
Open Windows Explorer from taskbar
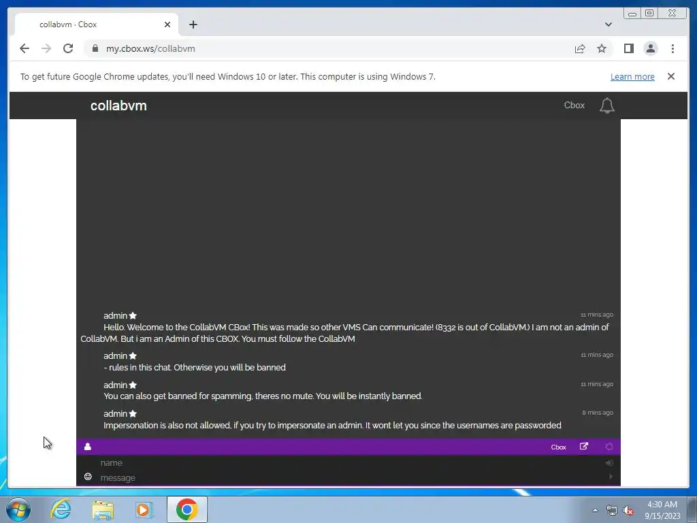[x=103, y=509]
